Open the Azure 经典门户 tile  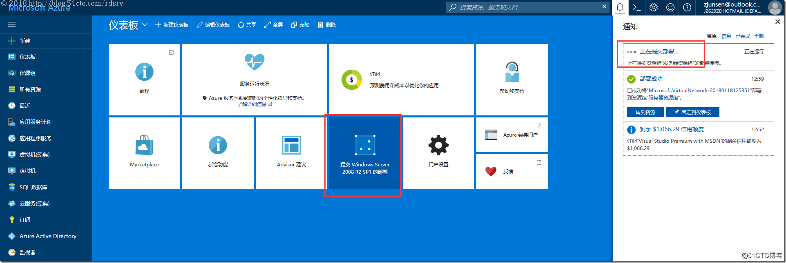pos(512,135)
